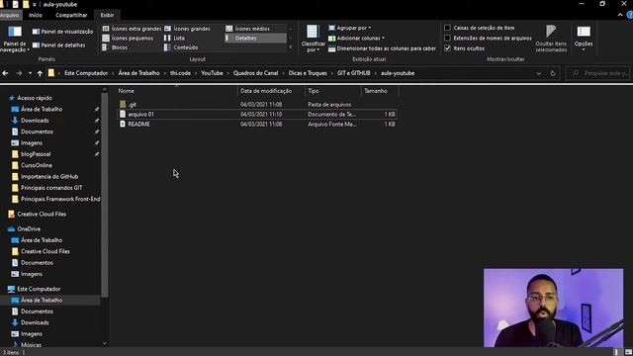The height and width of the screenshot is (356, 633).
Task: Open CursoOnline folder in sidebar
Action: pyautogui.click(x=37, y=165)
